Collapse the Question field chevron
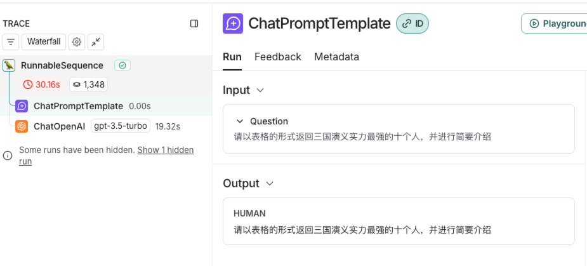 240,121
